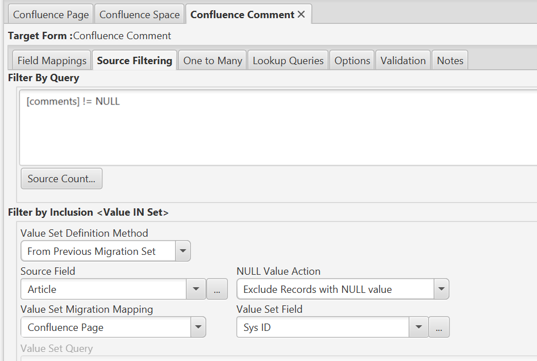This screenshot has height=361, width=537.
Task: Expand Value Set Migration Mapping dropdown arrow
Action: point(198,327)
